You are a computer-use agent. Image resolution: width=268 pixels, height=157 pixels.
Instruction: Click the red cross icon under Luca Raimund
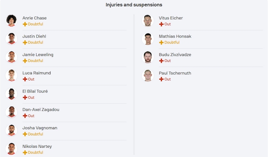click(x=25, y=79)
